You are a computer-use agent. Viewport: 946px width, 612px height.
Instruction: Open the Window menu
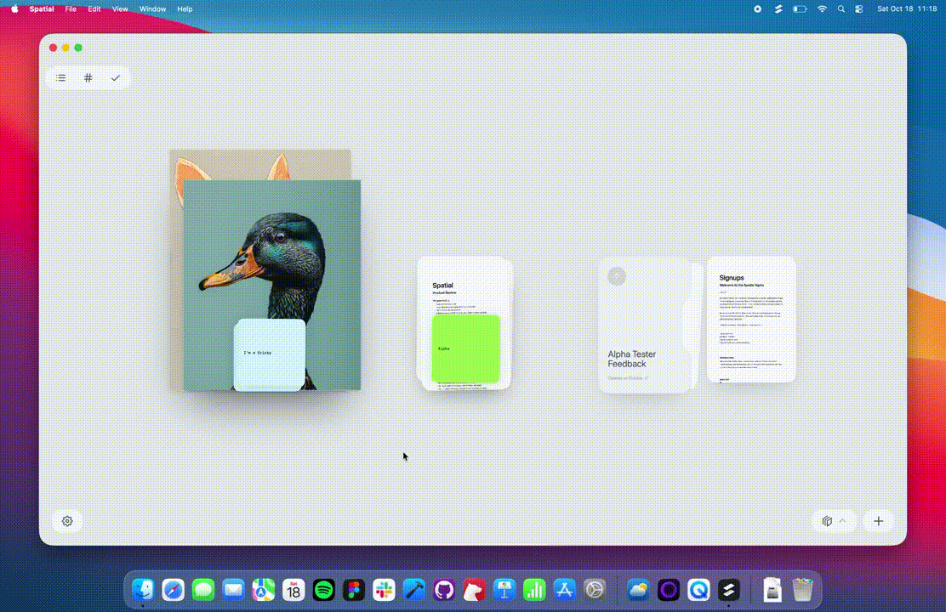coord(152,9)
